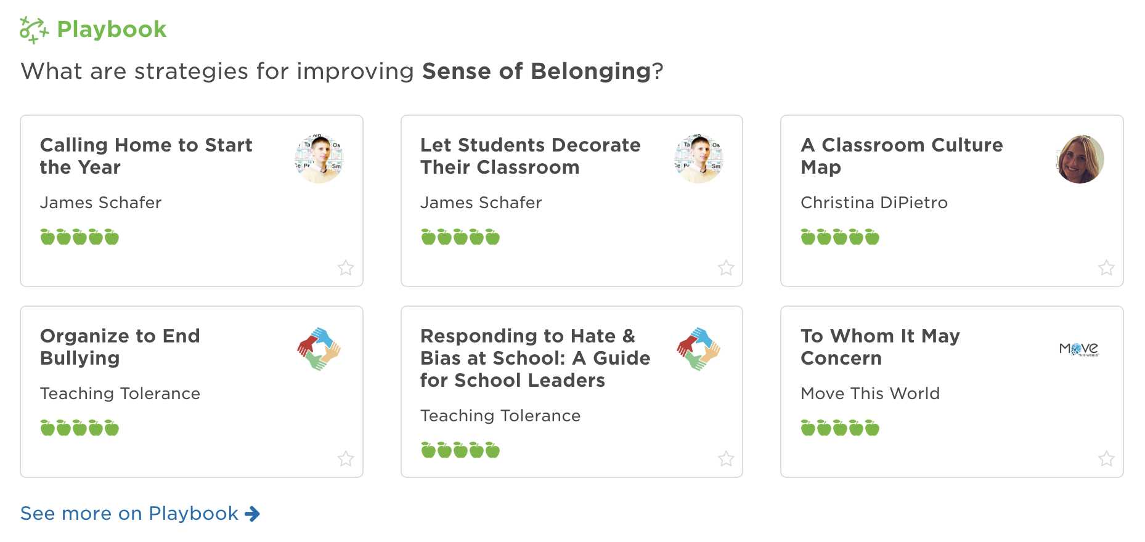Screen dimensions: 1145x542
Task: Open the To Whom It May Concern title
Action: click(879, 347)
